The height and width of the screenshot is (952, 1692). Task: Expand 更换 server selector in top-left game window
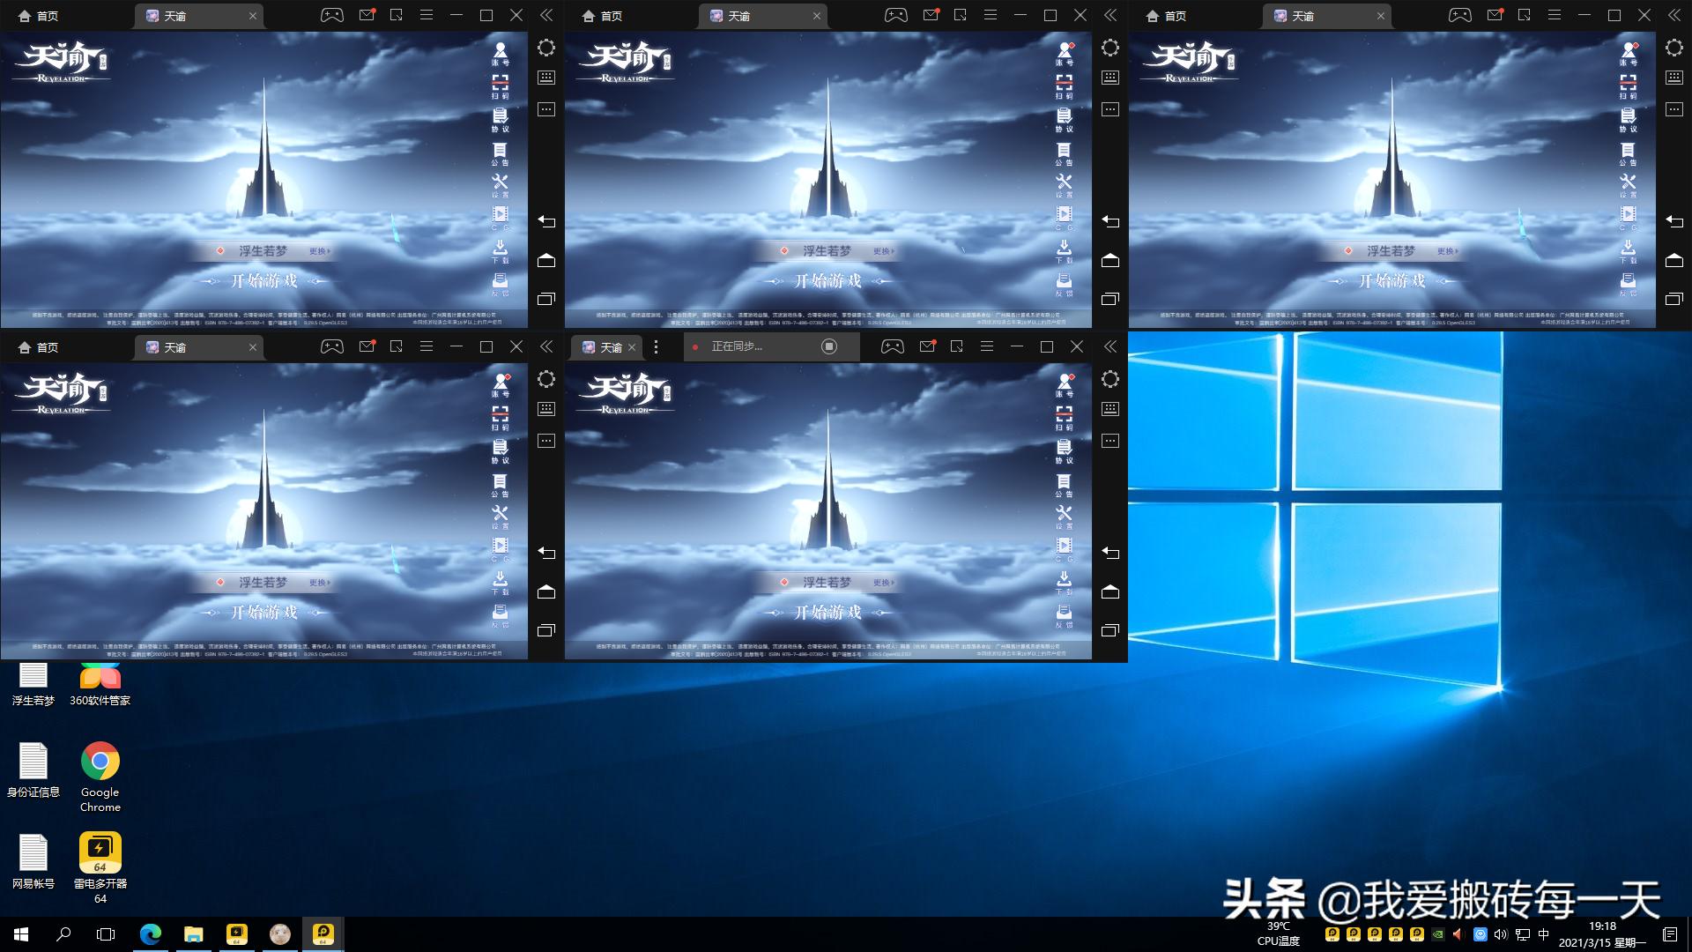coord(319,251)
